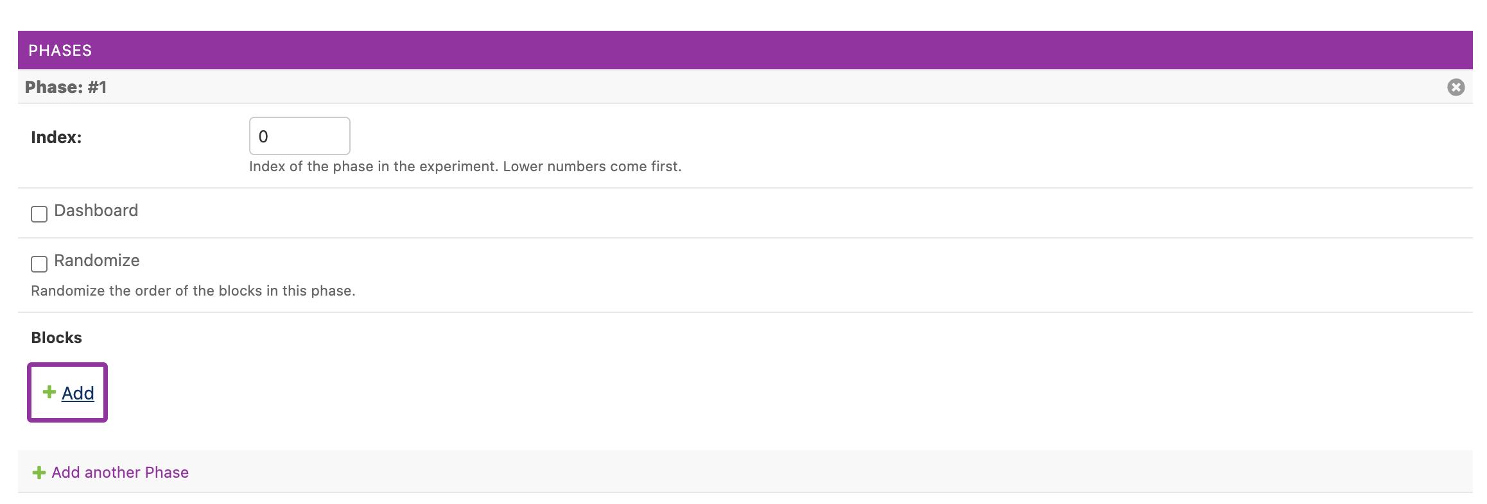
Task: Click the Add link under Blocks
Action: (78, 393)
